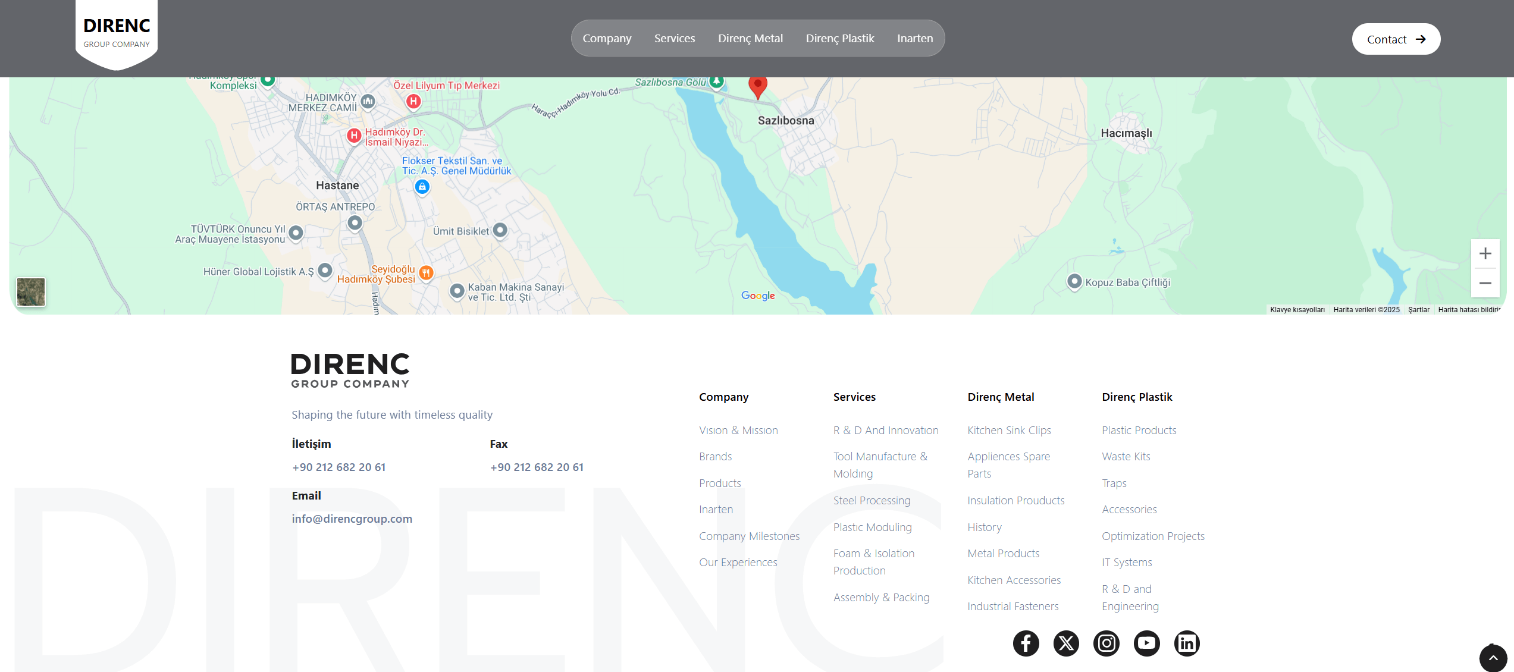Open the Insulation Prouducts link
1514x672 pixels.
[1016, 501]
